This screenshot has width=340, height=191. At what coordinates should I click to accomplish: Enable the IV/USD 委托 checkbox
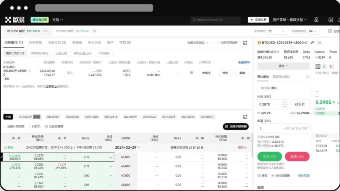pos(259,88)
